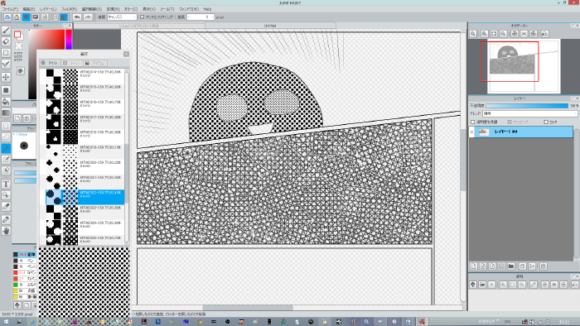Select the highlighted Magic Wand tool
580x326 pixels.
tap(6, 148)
